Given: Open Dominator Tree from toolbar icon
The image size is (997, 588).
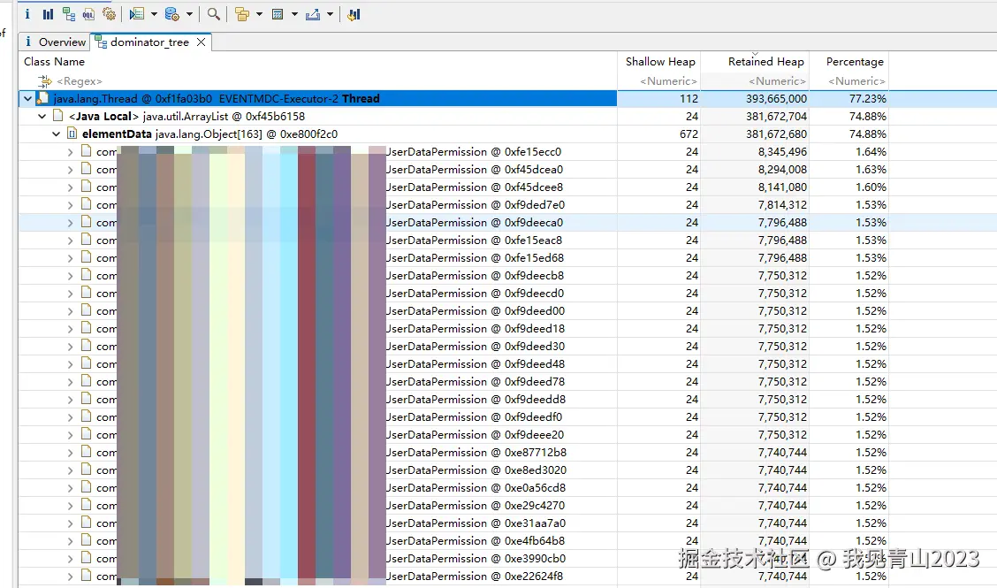Looking at the screenshot, I should (69, 14).
